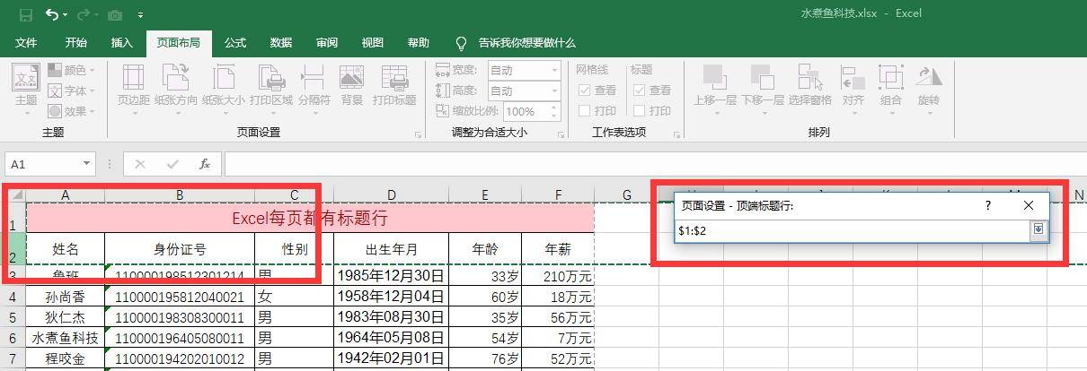The height and width of the screenshot is (371, 1087).
Task: Click the 身份证号 header cell
Action: coord(180,249)
